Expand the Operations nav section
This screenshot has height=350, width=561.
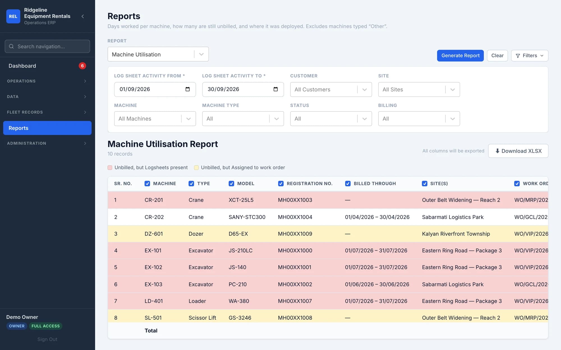pyautogui.click(x=47, y=81)
